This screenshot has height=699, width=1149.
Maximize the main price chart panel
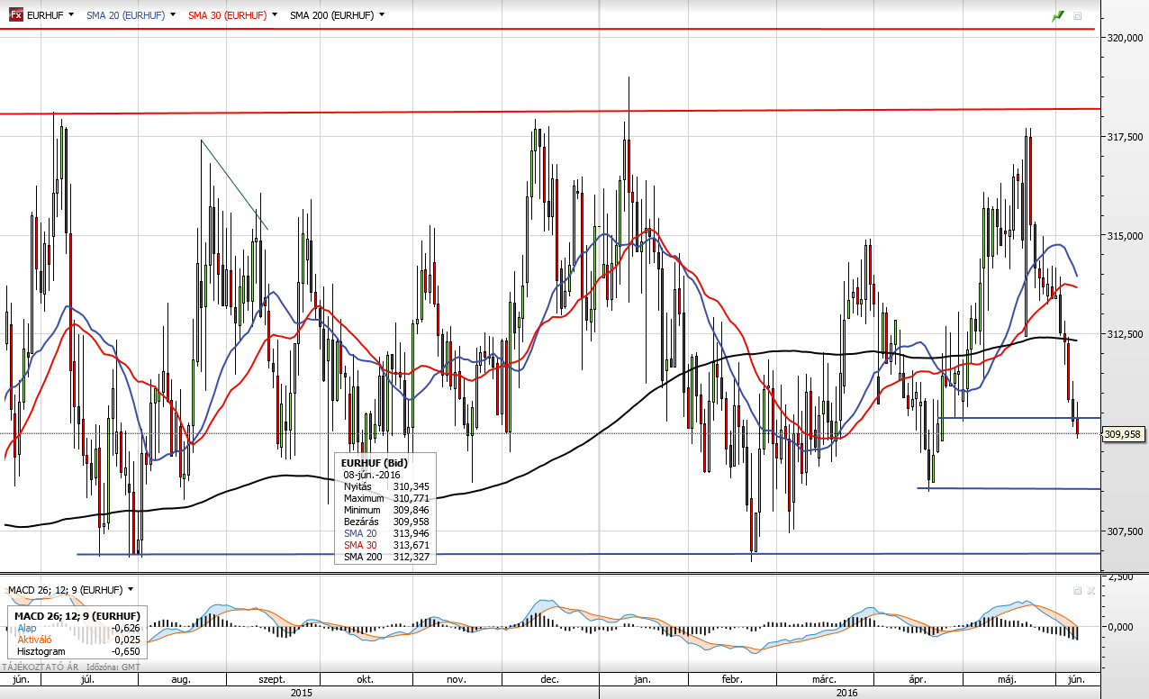[1078, 16]
